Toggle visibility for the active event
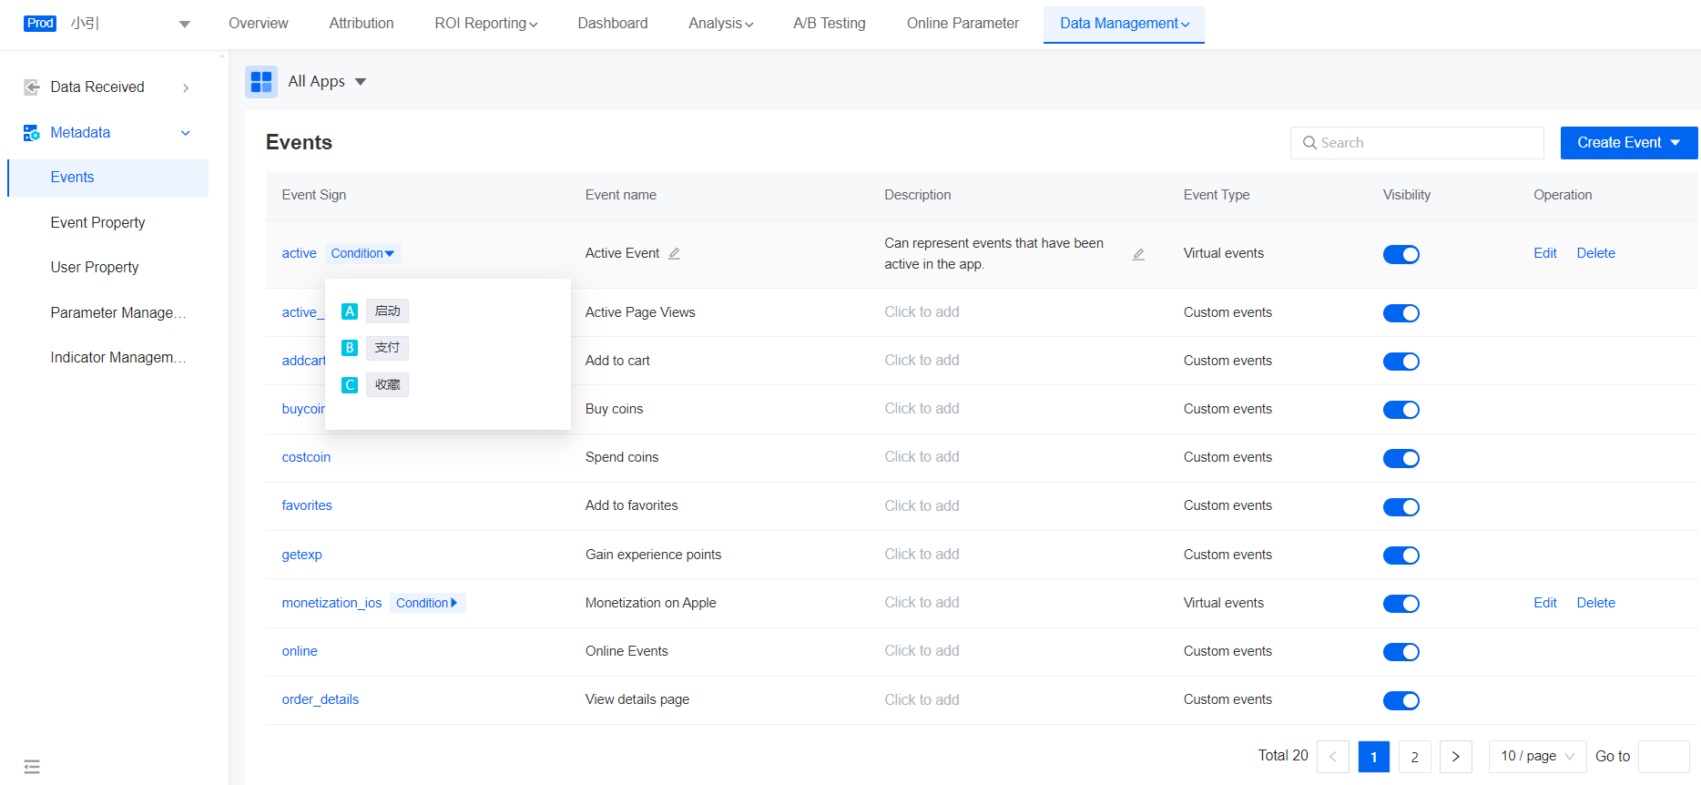 click(x=1401, y=255)
